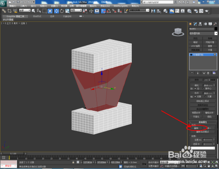Viewport: 219px width, 169px height.
Task: Open the 工具(T) menu
Action: pyautogui.click(x=23, y=6)
